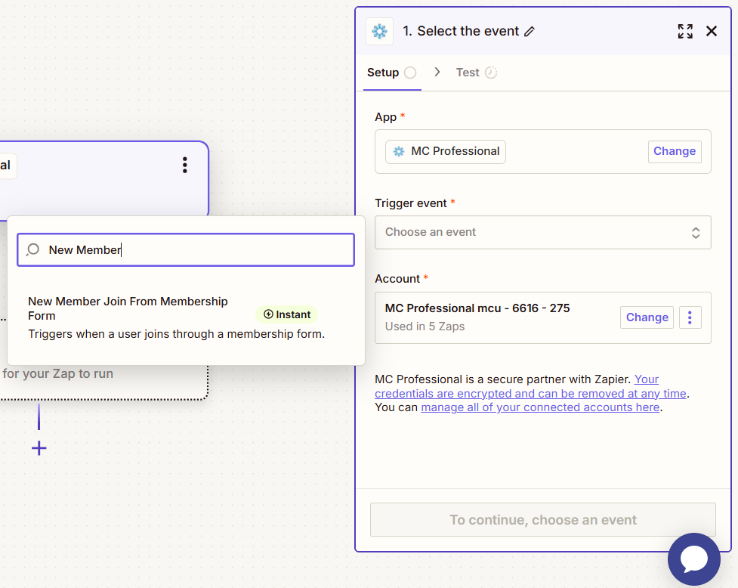Image resolution: width=738 pixels, height=588 pixels.
Task: Click the search magnifier icon
Action: tap(33, 249)
